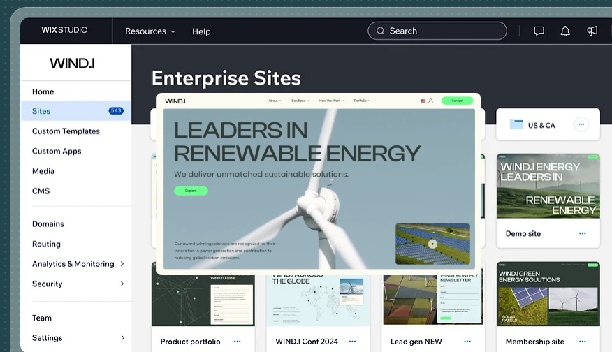This screenshot has width=612, height=352.
Task: Open the Portfolio dropdown in the preview
Action: (361, 101)
